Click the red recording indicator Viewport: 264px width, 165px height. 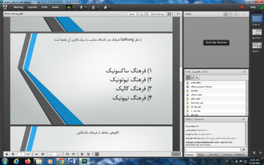(242, 7)
